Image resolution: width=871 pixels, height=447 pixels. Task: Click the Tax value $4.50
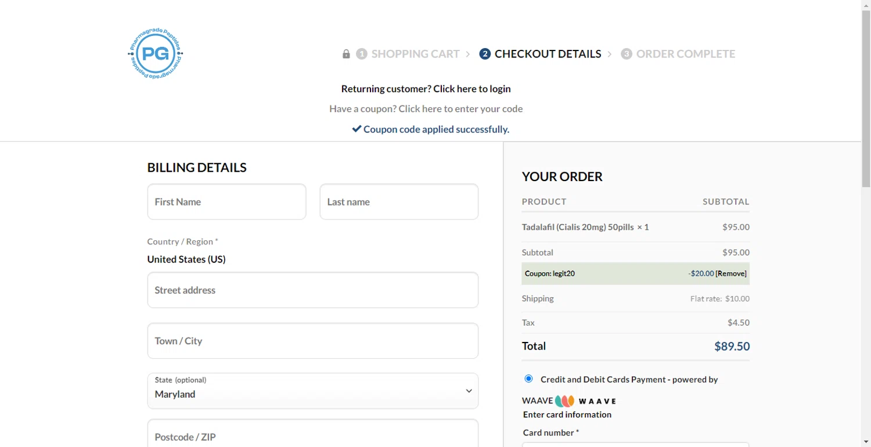[x=739, y=323]
